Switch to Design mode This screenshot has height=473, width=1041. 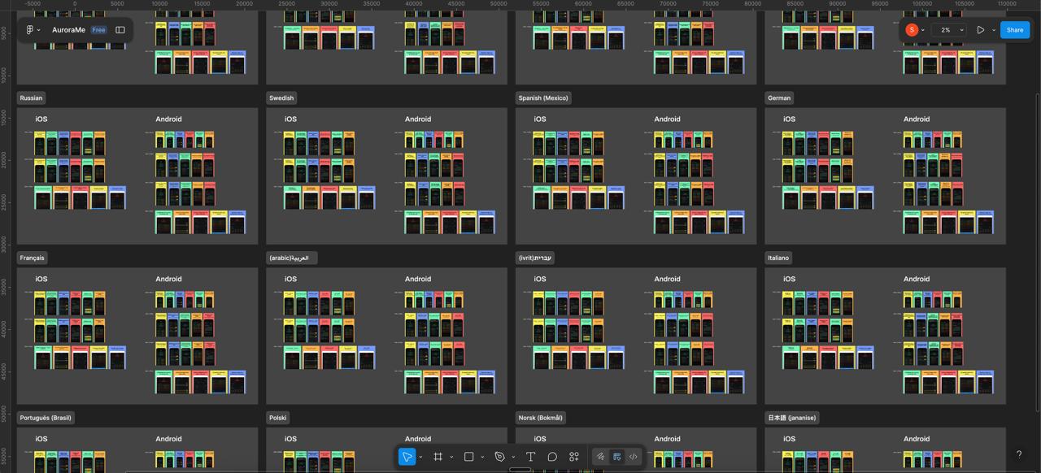[x=617, y=457]
